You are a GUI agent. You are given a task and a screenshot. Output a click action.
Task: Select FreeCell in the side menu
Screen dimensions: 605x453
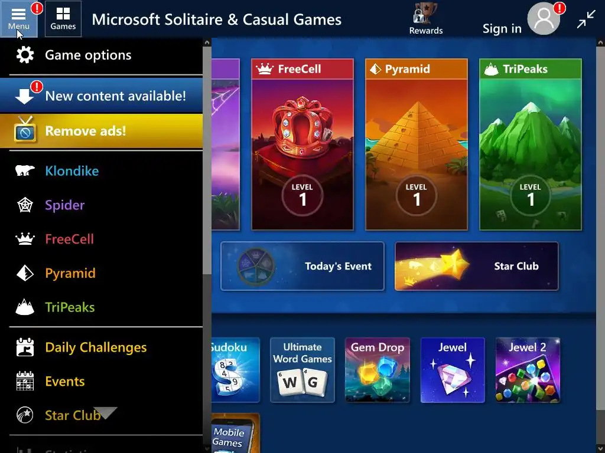pos(70,239)
